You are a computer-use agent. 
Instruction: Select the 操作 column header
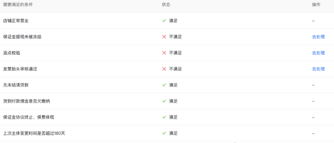316,5
